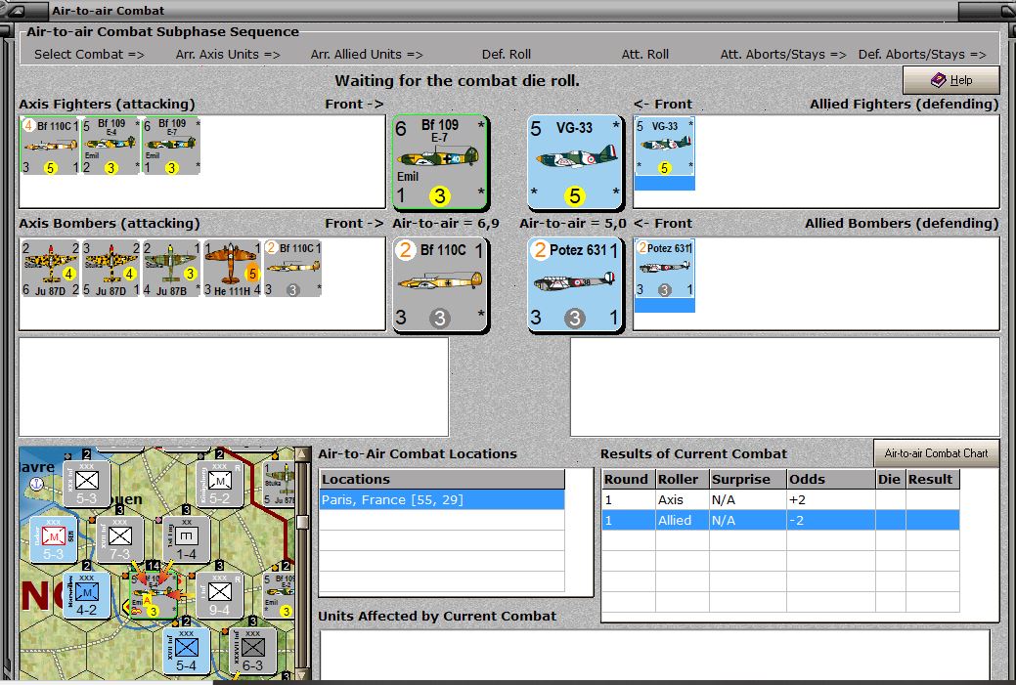Click the Arr. Axis Units subphase label
Viewport: 1016px width, 685px height.
click(x=228, y=55)
